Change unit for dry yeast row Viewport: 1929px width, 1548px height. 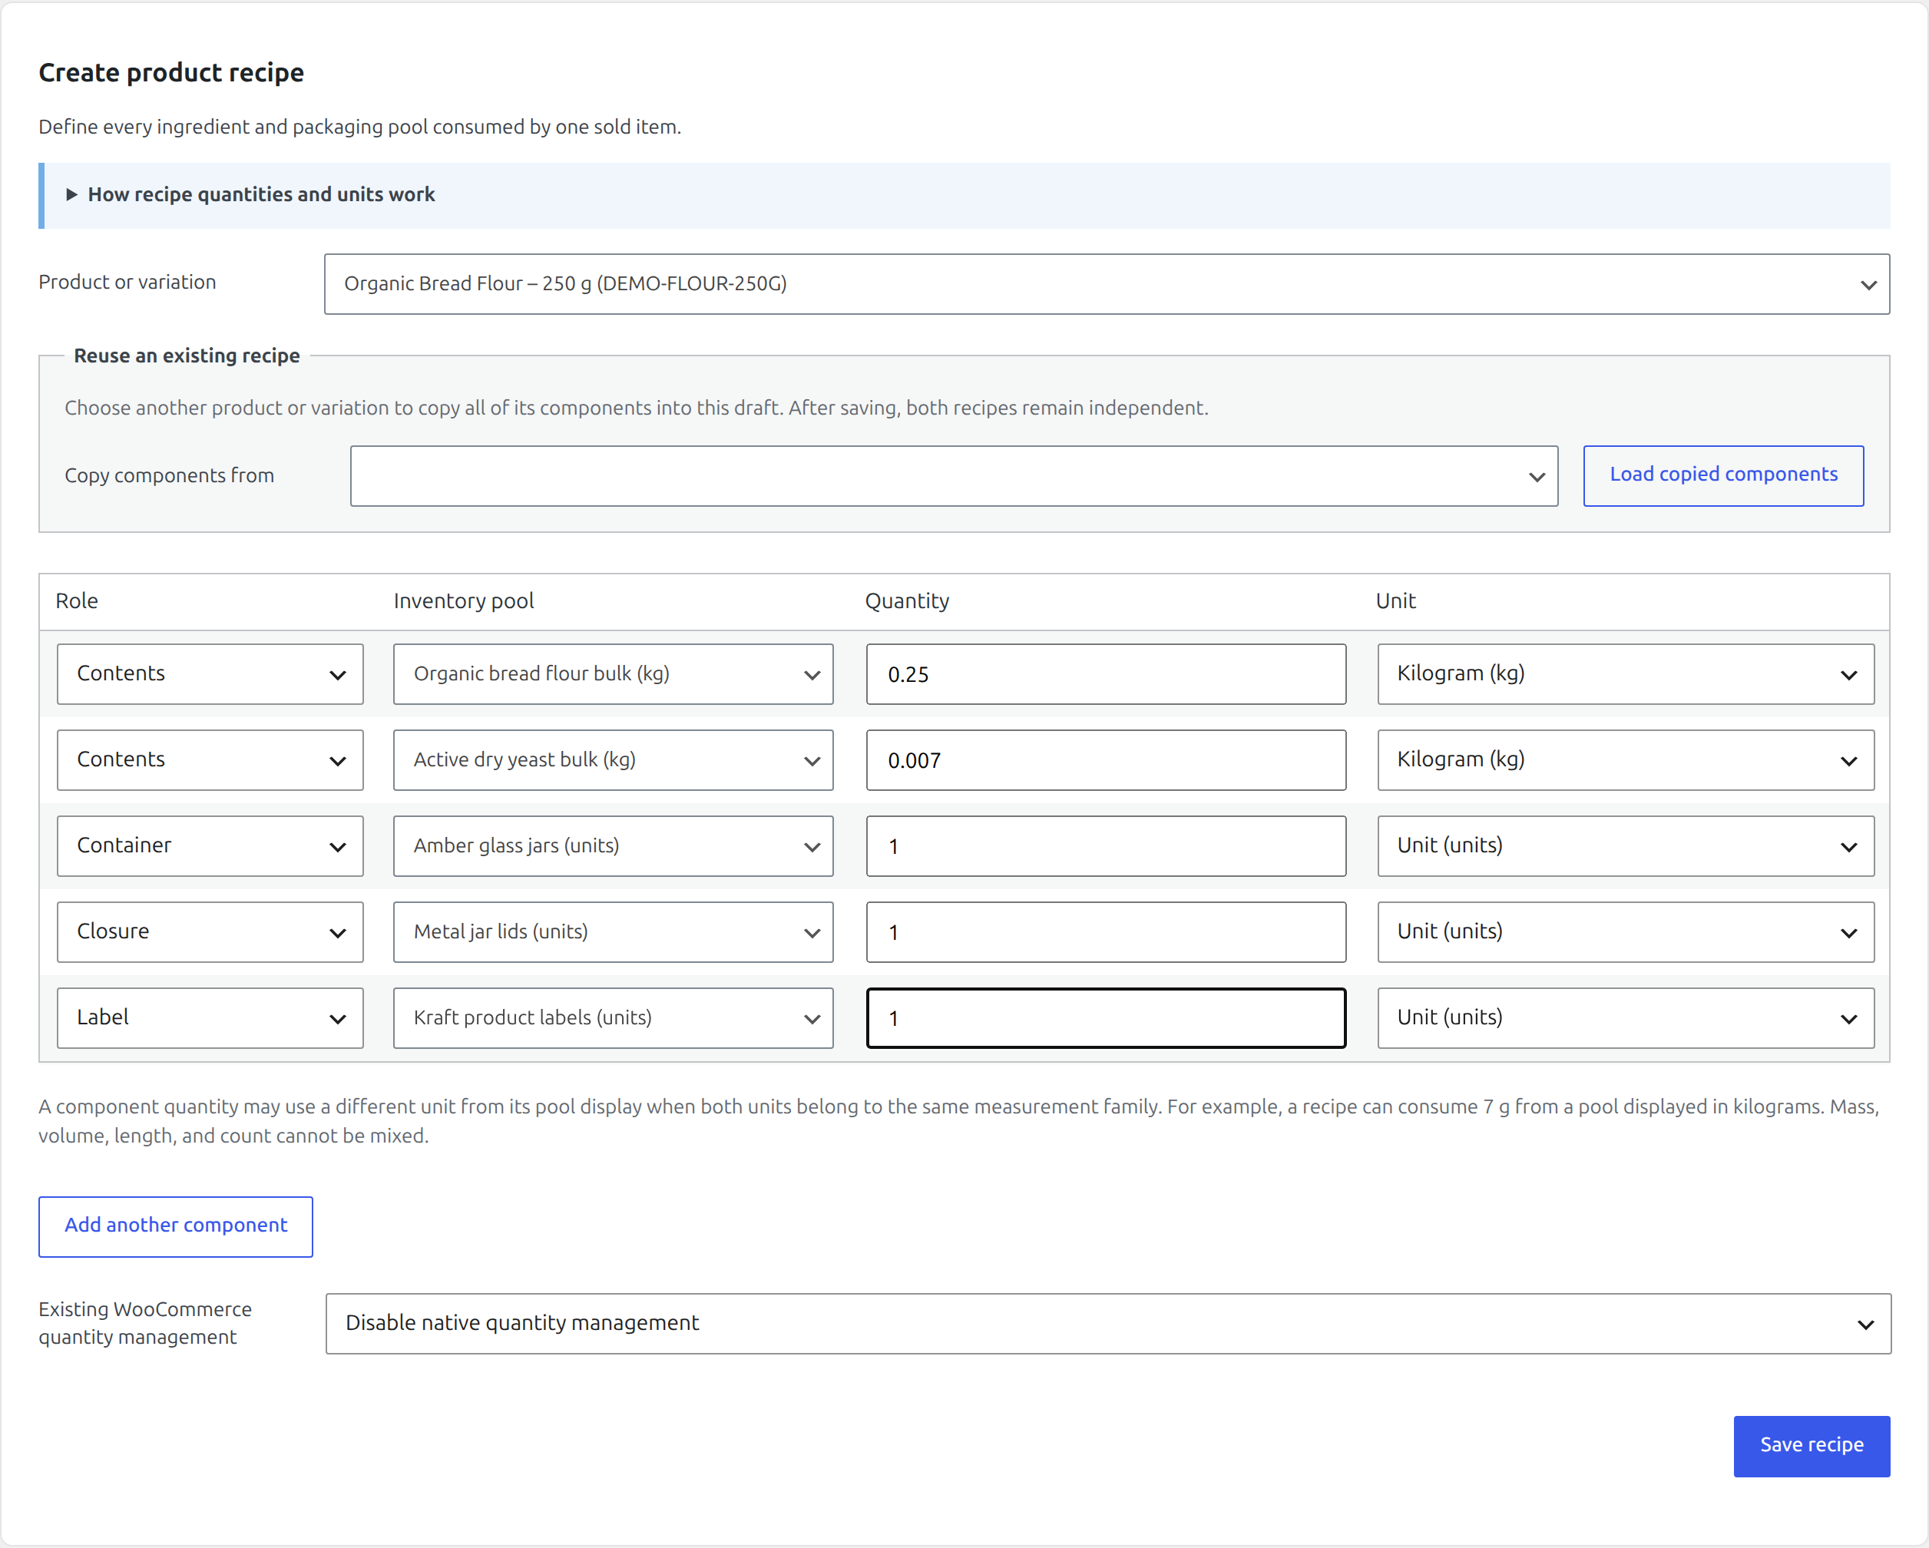pyautogui.click(x=1625, y=759)
